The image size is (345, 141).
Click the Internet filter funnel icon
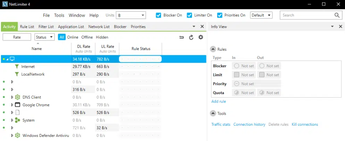tap(17, 66)
